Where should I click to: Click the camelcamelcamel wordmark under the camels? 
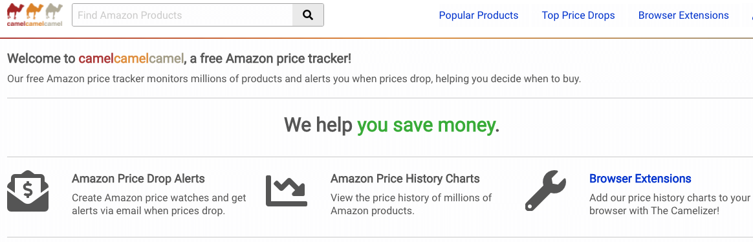[x=34, y=23]
